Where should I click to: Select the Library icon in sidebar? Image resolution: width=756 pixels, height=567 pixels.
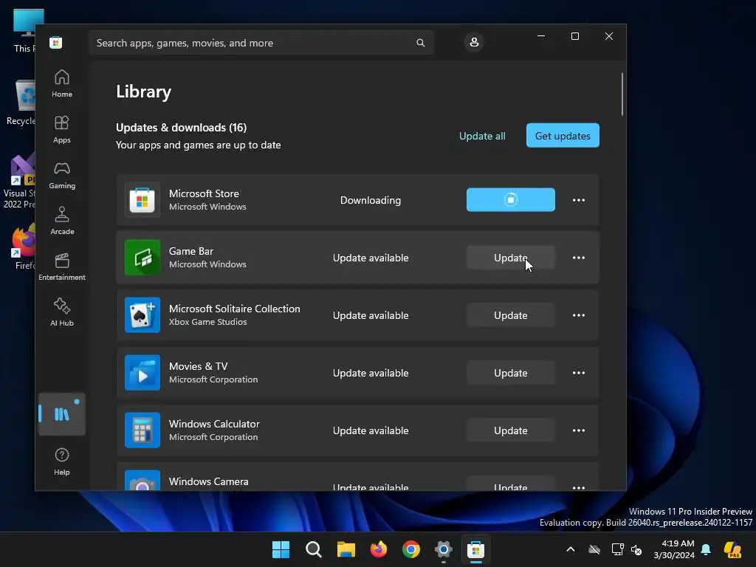coord(62,414)
